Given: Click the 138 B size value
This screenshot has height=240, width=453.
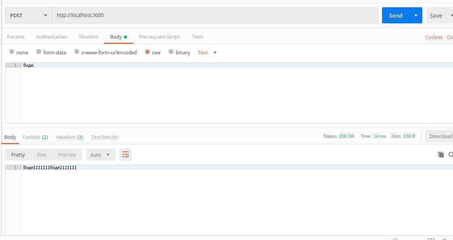Looking at the screenshot, I should [409, 136].
